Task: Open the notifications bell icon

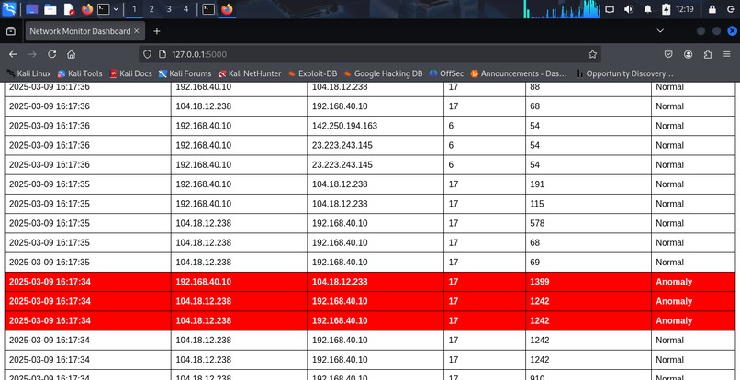Action: [648, 9]
